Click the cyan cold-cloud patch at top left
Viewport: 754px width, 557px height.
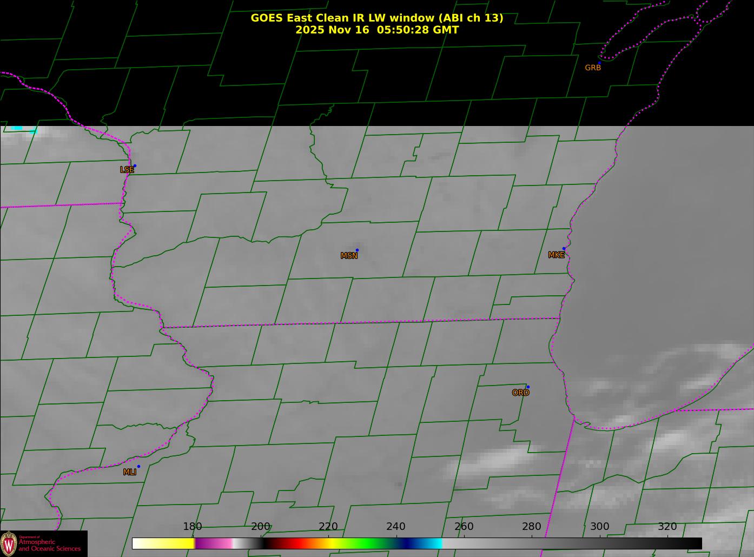click(x=17, y=128)
